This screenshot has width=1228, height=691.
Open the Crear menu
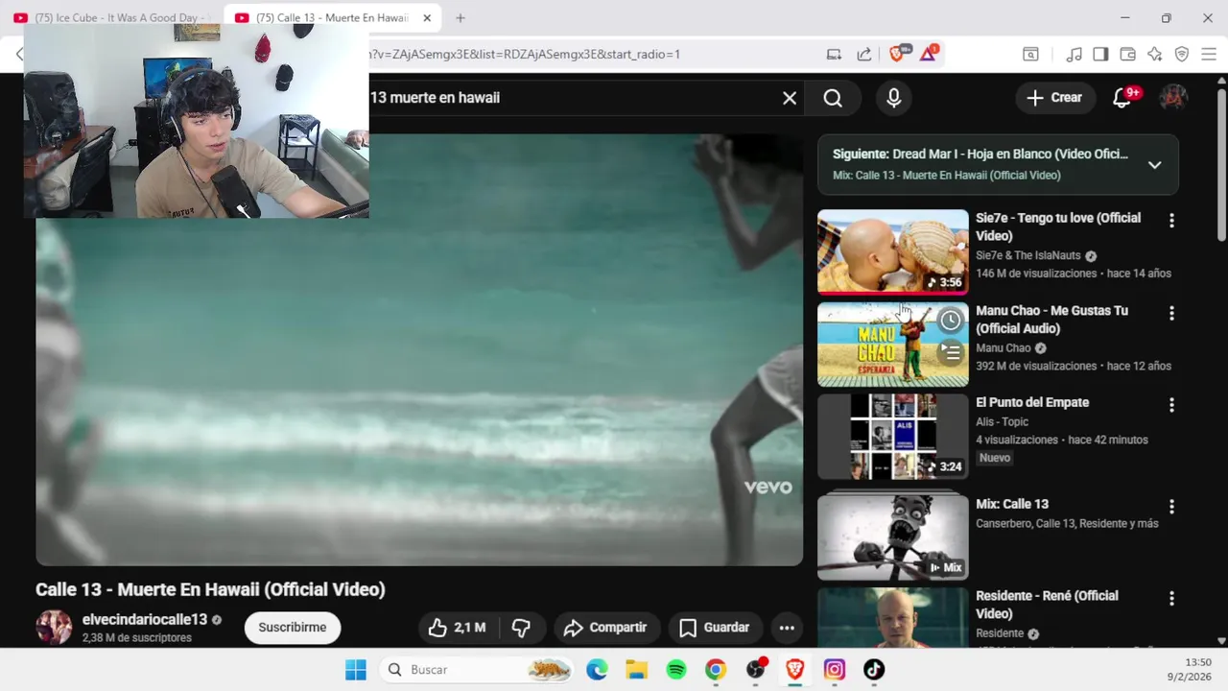pyautogui.click(x=1054, y=98)
